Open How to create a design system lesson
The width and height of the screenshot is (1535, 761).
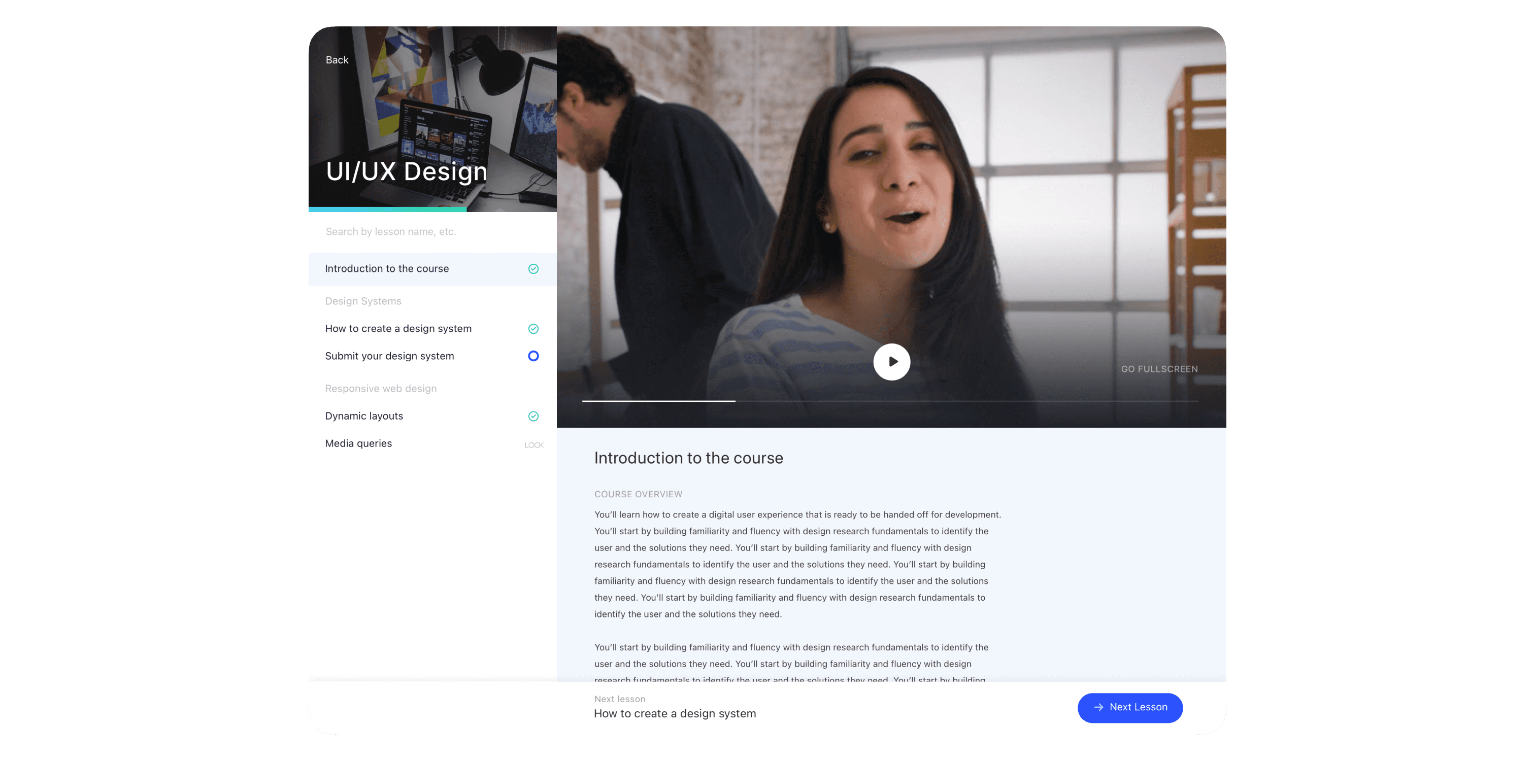tap(398, 329)
